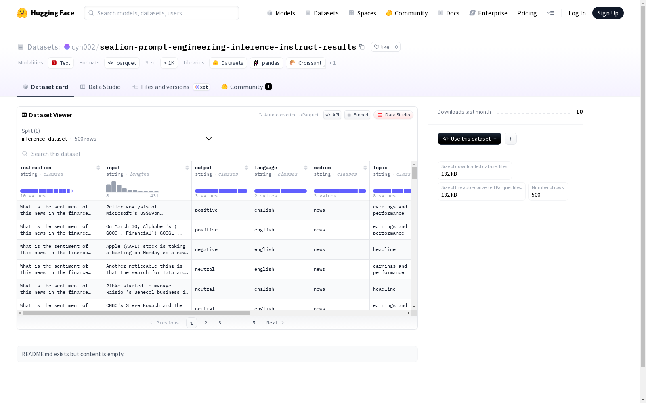Viewport: 646px width, 403px height.
Task: Click the input lengths histogram
Action: [x=132, y=187]
